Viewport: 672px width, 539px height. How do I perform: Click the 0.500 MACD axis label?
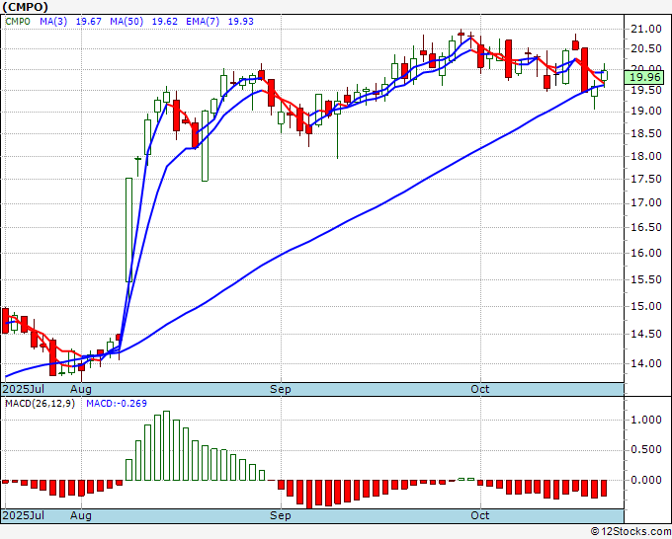646,450
